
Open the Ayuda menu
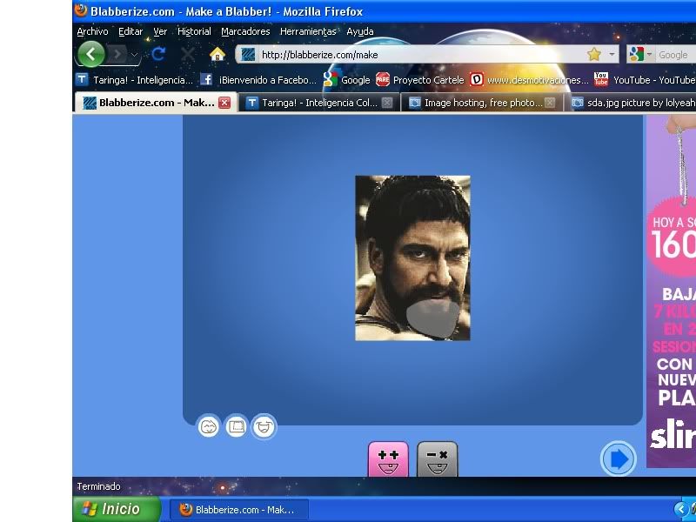click(360, 31)
